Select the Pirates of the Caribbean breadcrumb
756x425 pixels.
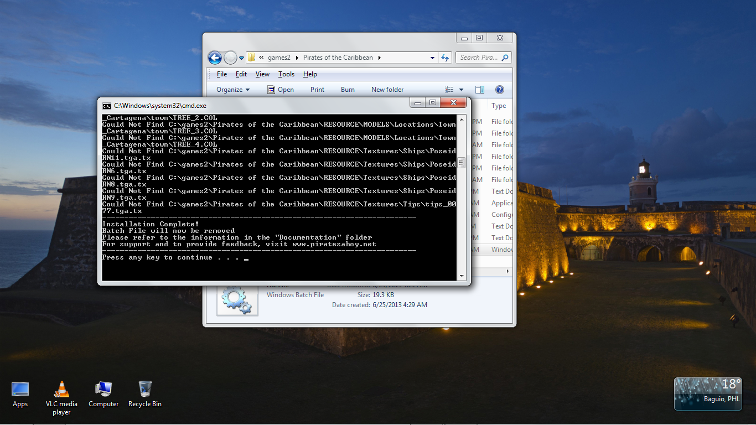(338, 58)
